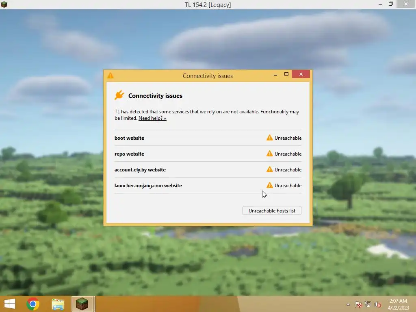The image size is (416, 312).
Task: Open the Windows Start button
Action: (x=10, y=304)
